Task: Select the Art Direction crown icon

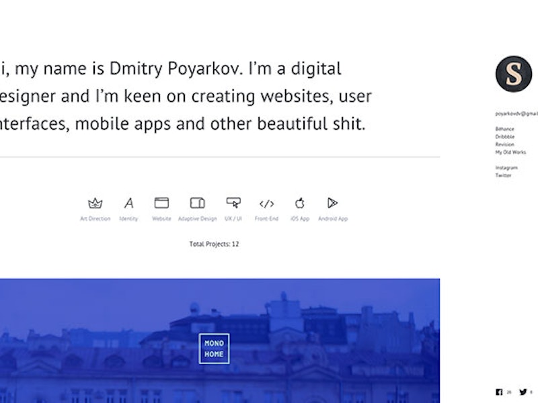Action: click(x=94, y=204)
